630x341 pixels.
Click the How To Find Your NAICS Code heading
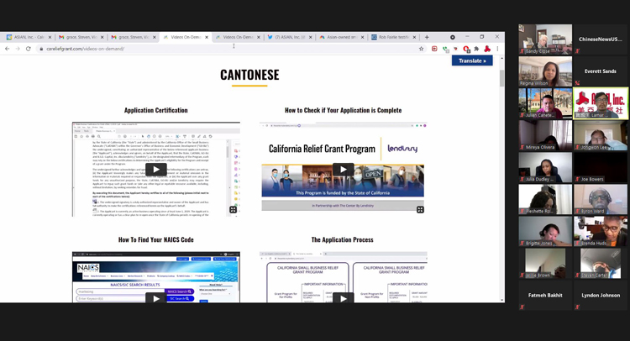click(156, 239)
